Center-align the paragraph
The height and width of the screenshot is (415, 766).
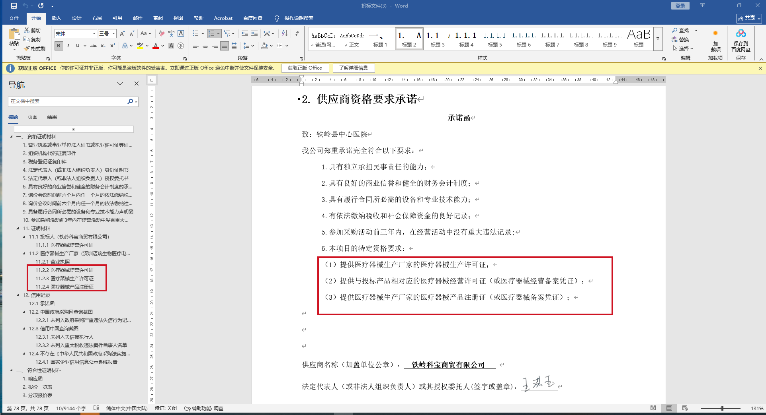205,46
